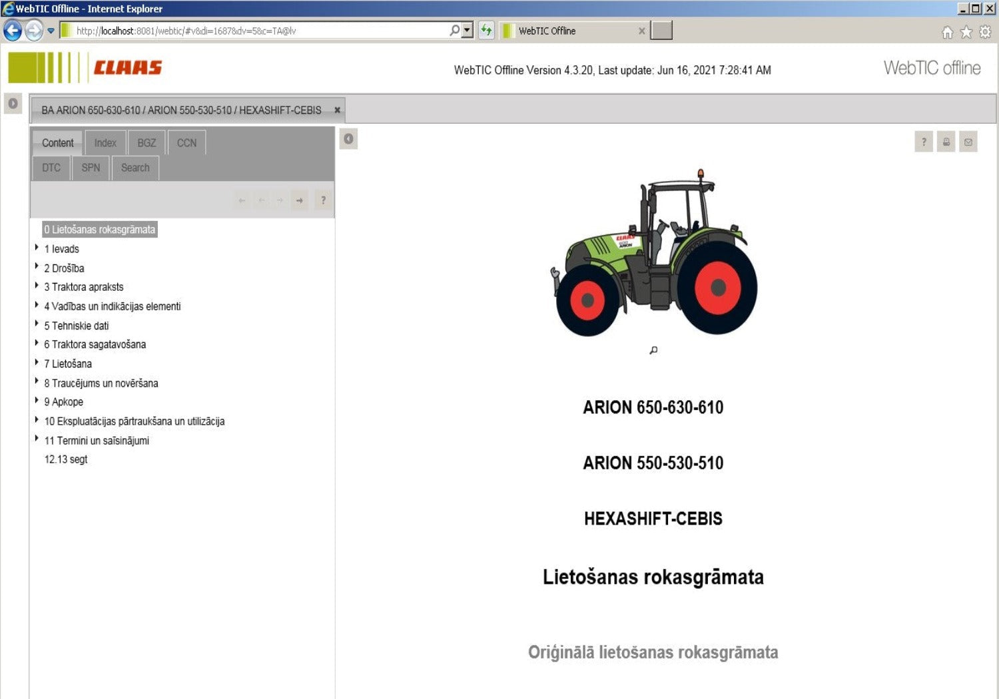Open help with the document question mark icon
This screenshot has height=699, width=999.
(924, 142)
